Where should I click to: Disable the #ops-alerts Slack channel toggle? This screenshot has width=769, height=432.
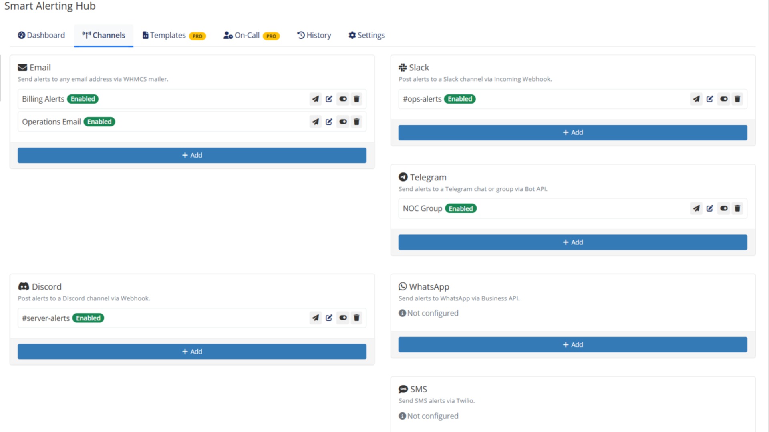click(x=723, y=99)
